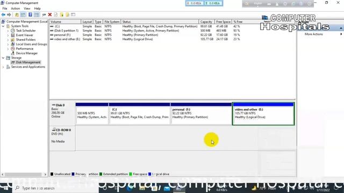Viewport: 344px width, 193px height.
Task: Expand the Task Scheduler tree node
Action: (8, 31)
